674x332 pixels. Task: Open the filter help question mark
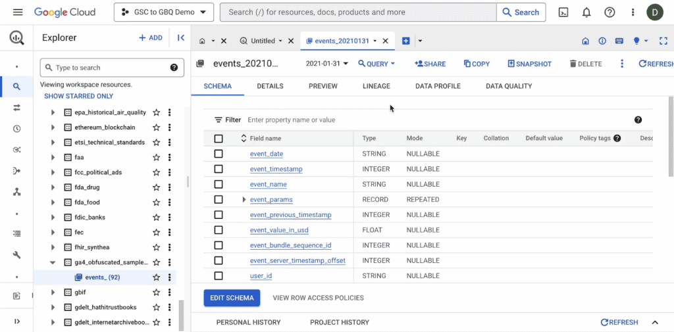pyautogui.click(x=638, y=120)
